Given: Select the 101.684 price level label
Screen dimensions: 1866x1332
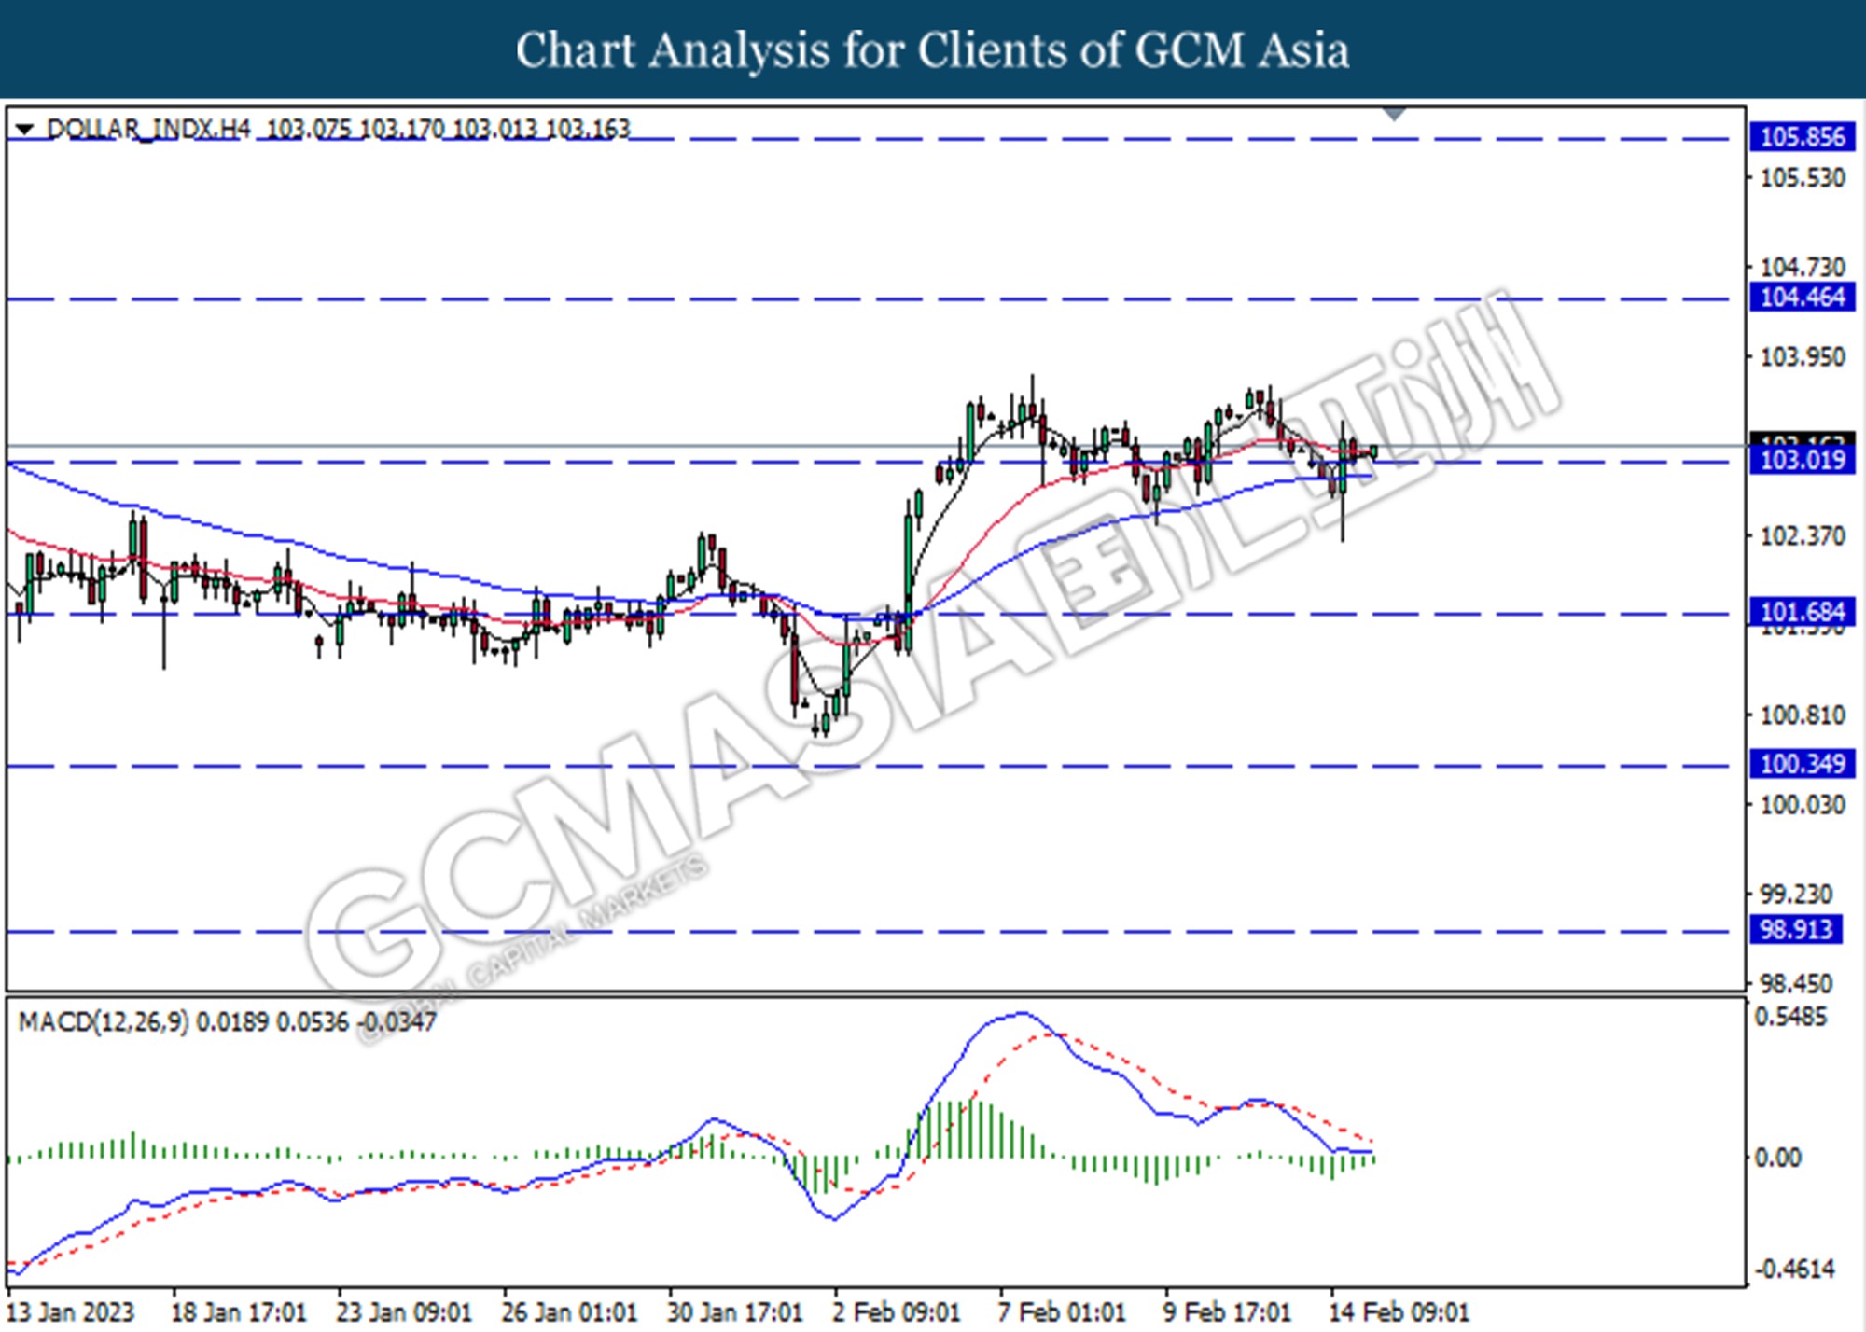Looking at the screenshot, I should click(1802, 612).
